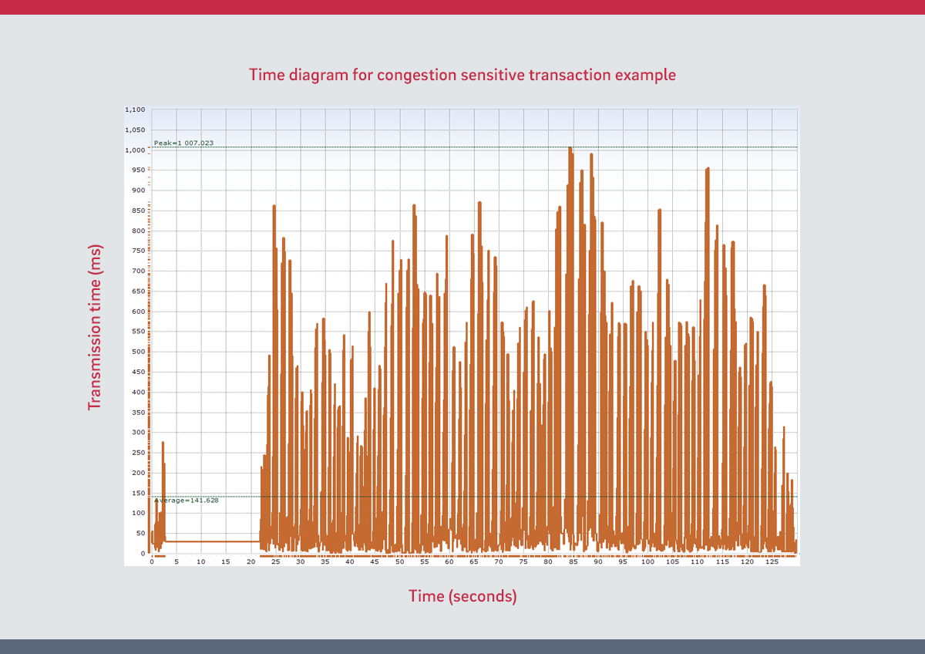Click the 250 tick on the vertical axis
The height and width of the screenshot is (654, 925).
click(x=138, y=453)
